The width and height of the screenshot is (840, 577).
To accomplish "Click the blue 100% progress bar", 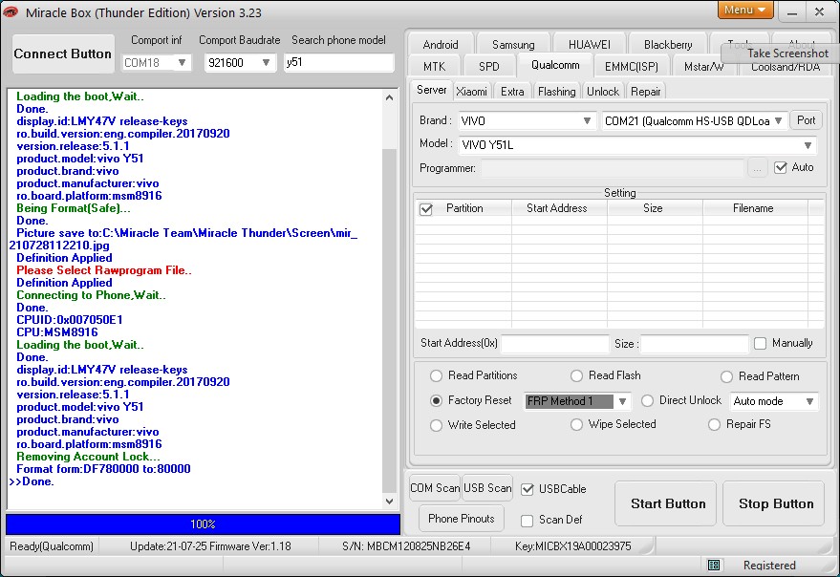I will 203,524.
